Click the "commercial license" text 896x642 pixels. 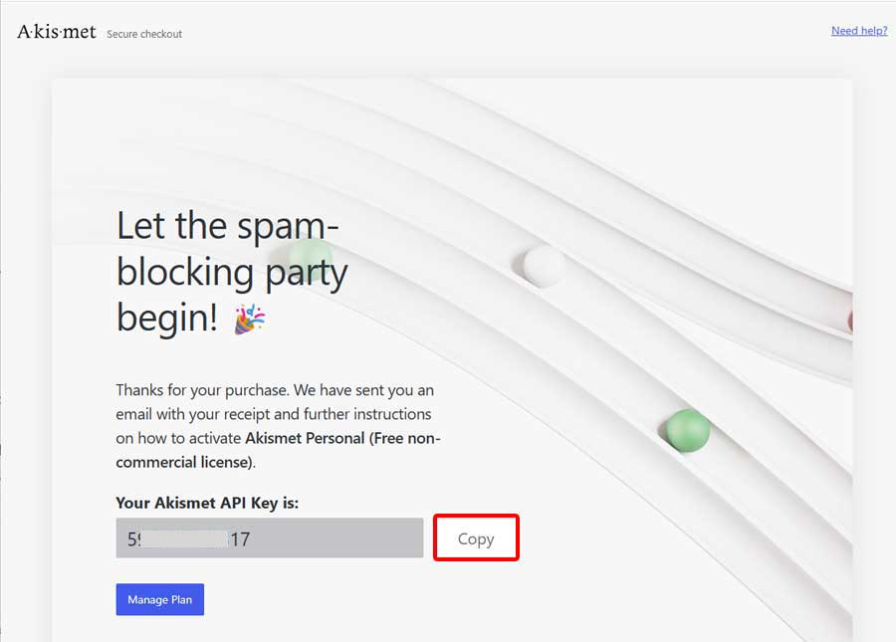pyautogui.click(x=183, y=462)
